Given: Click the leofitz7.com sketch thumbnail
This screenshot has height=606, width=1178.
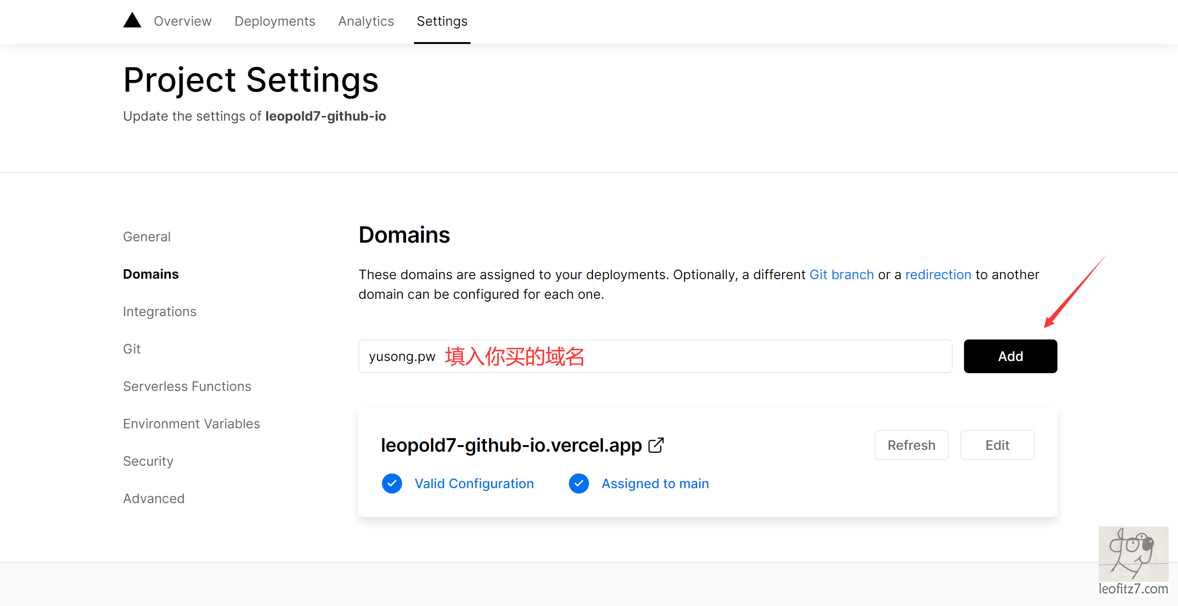Looking at the screenshot, I should [1133, 554].
